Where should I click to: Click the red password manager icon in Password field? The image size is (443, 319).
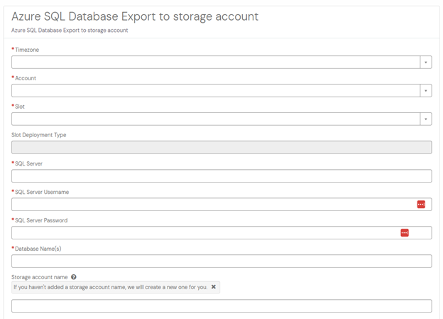(405, 233)
